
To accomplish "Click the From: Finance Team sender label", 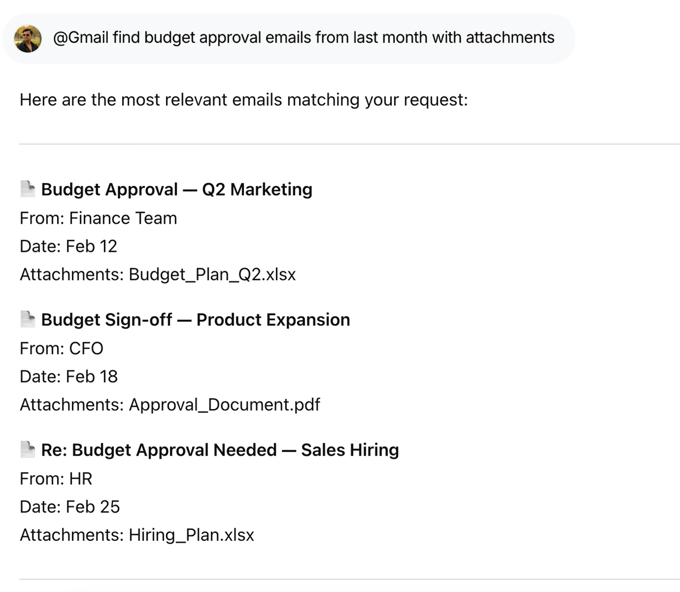I will pos(98,218).
